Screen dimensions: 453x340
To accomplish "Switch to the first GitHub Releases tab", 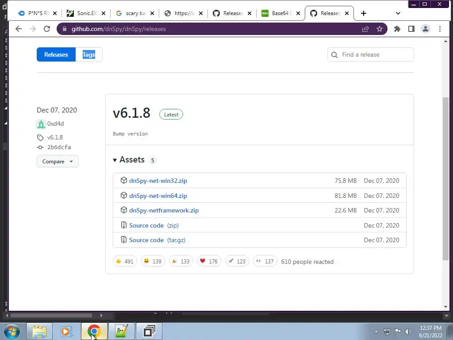I will coord(232,13).
